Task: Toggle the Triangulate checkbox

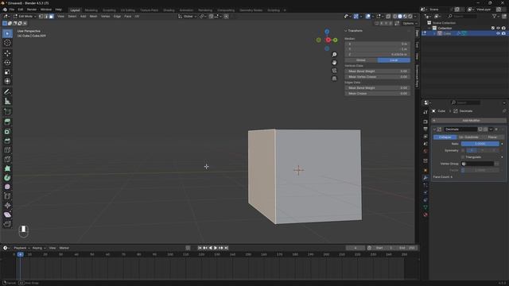Action: [x=463, y=157]
